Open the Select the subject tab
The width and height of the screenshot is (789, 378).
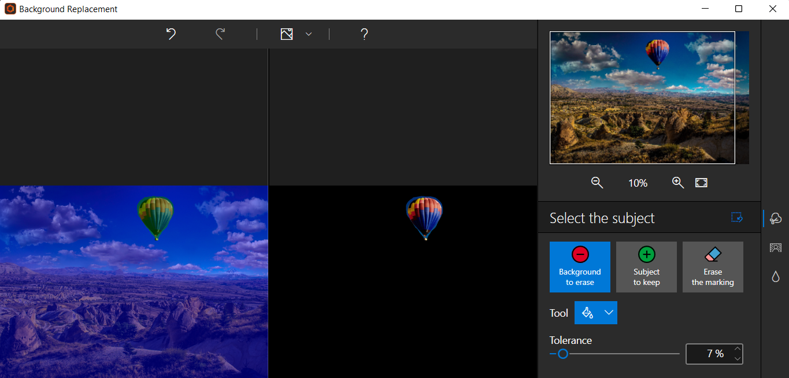click(x=776, y=218)
